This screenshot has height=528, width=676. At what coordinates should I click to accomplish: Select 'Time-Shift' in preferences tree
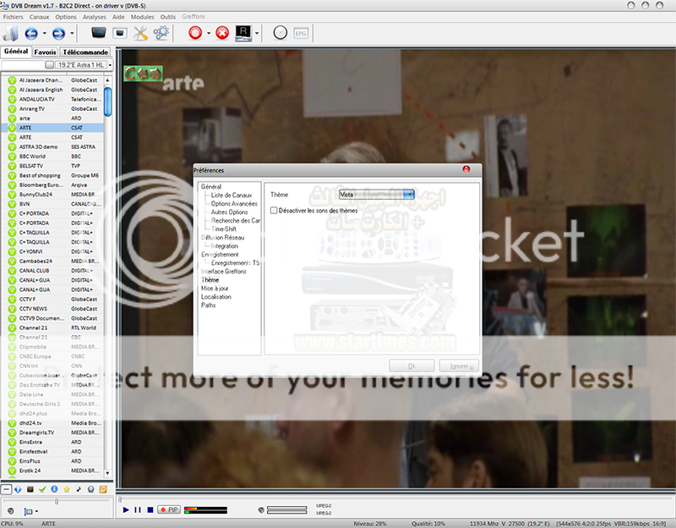point(224,228)
